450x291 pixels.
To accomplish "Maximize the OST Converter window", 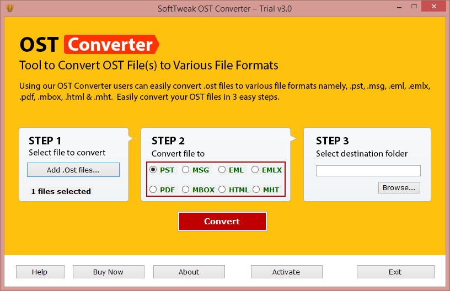I will click(414, 6).
